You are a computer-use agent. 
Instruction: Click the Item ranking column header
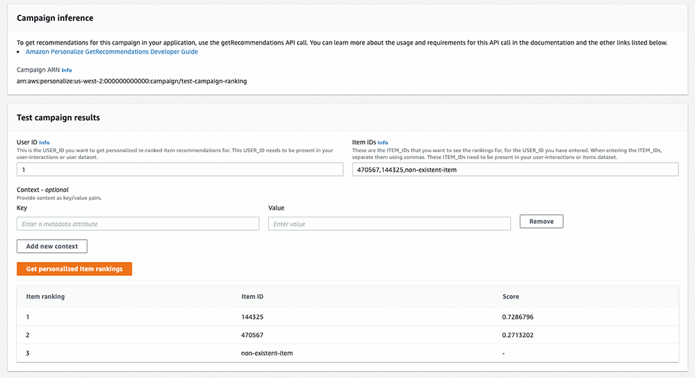pyautogui.click(x=46, y=297)
